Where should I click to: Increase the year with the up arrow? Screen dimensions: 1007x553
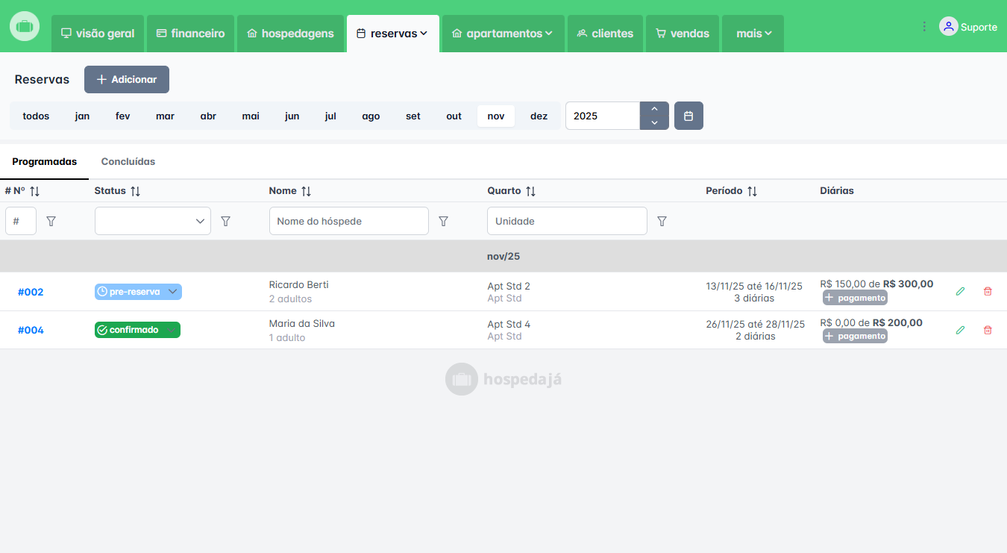(654, 109)
